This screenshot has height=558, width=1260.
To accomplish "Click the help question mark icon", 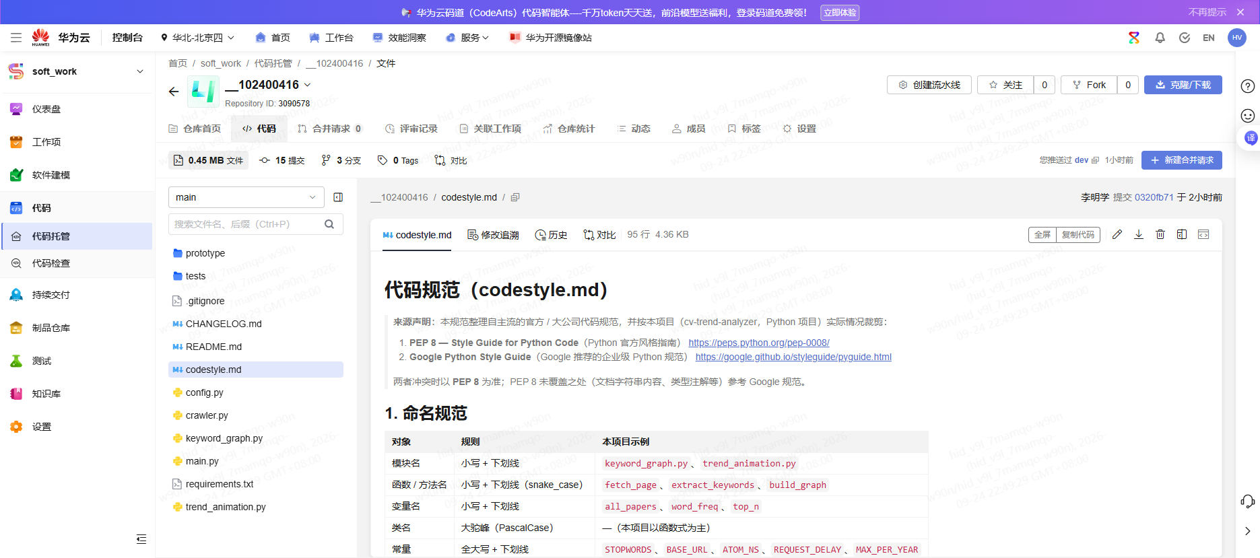I will [x=1248, y=86].
